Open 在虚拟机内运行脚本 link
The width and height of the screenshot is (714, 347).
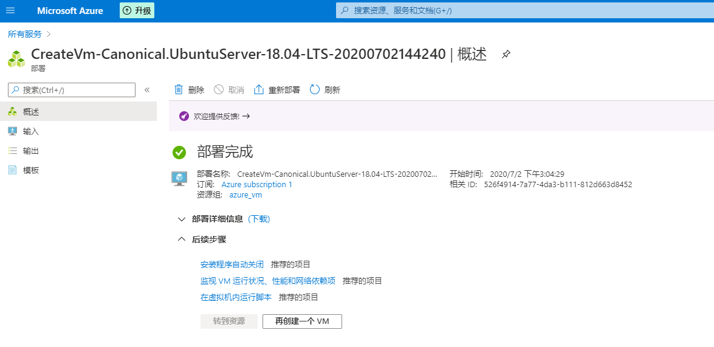[236, 297]
